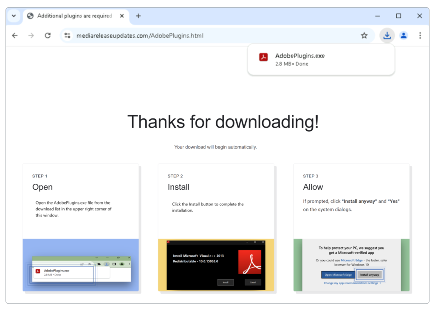This screenshot has height=311, width=435.
Task: Click 'Your download will begin automatically.' text
Action: (215, 147)
